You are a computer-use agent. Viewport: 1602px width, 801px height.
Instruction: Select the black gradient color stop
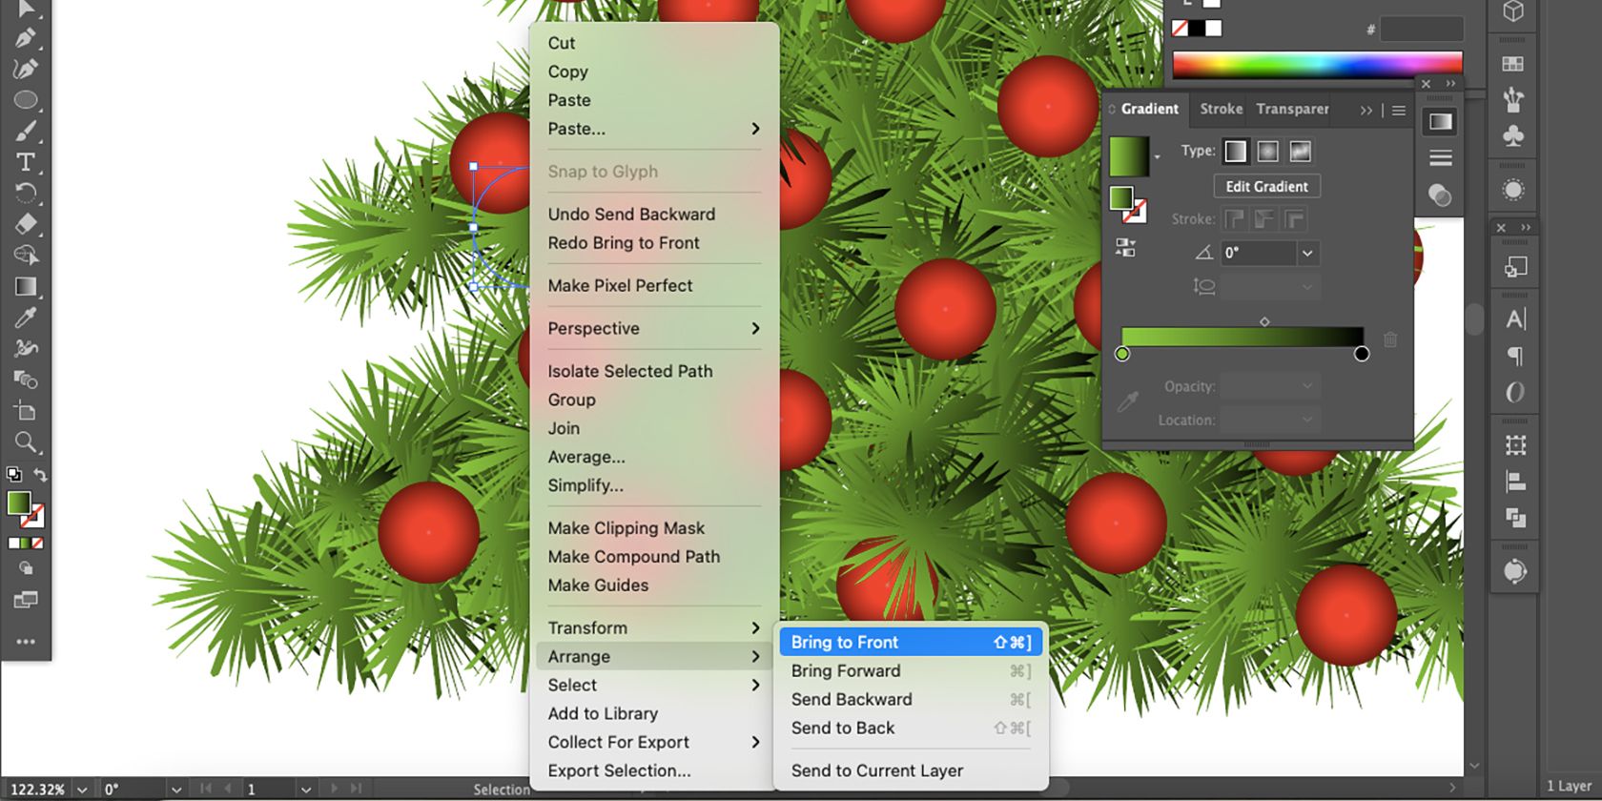(x=1361, y=354)
